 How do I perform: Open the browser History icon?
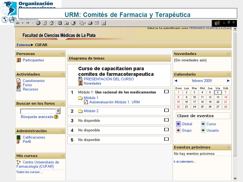pos(73,23)
